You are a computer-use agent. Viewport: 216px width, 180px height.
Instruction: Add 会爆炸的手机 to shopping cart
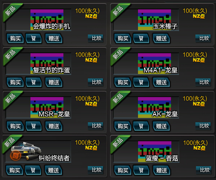[33, 38]
